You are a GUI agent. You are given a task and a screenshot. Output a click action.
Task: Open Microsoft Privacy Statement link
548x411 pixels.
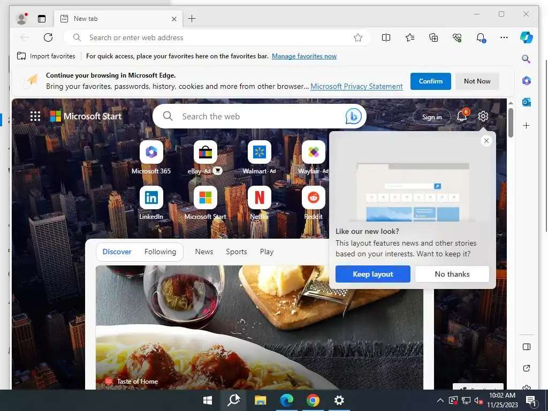pos(356,86)
